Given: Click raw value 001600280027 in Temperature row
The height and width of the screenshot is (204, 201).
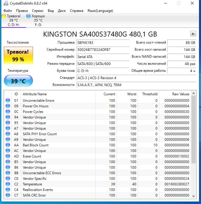Looking at the screenshot, I should 177,184.
